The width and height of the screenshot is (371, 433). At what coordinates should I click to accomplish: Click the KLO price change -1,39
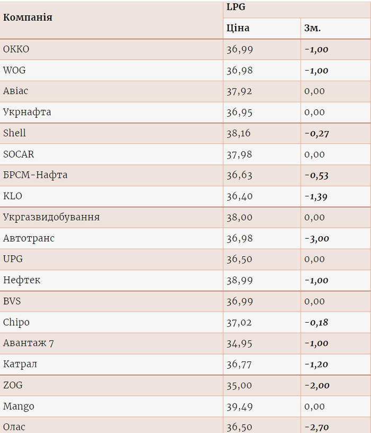(x=316, y=196)
